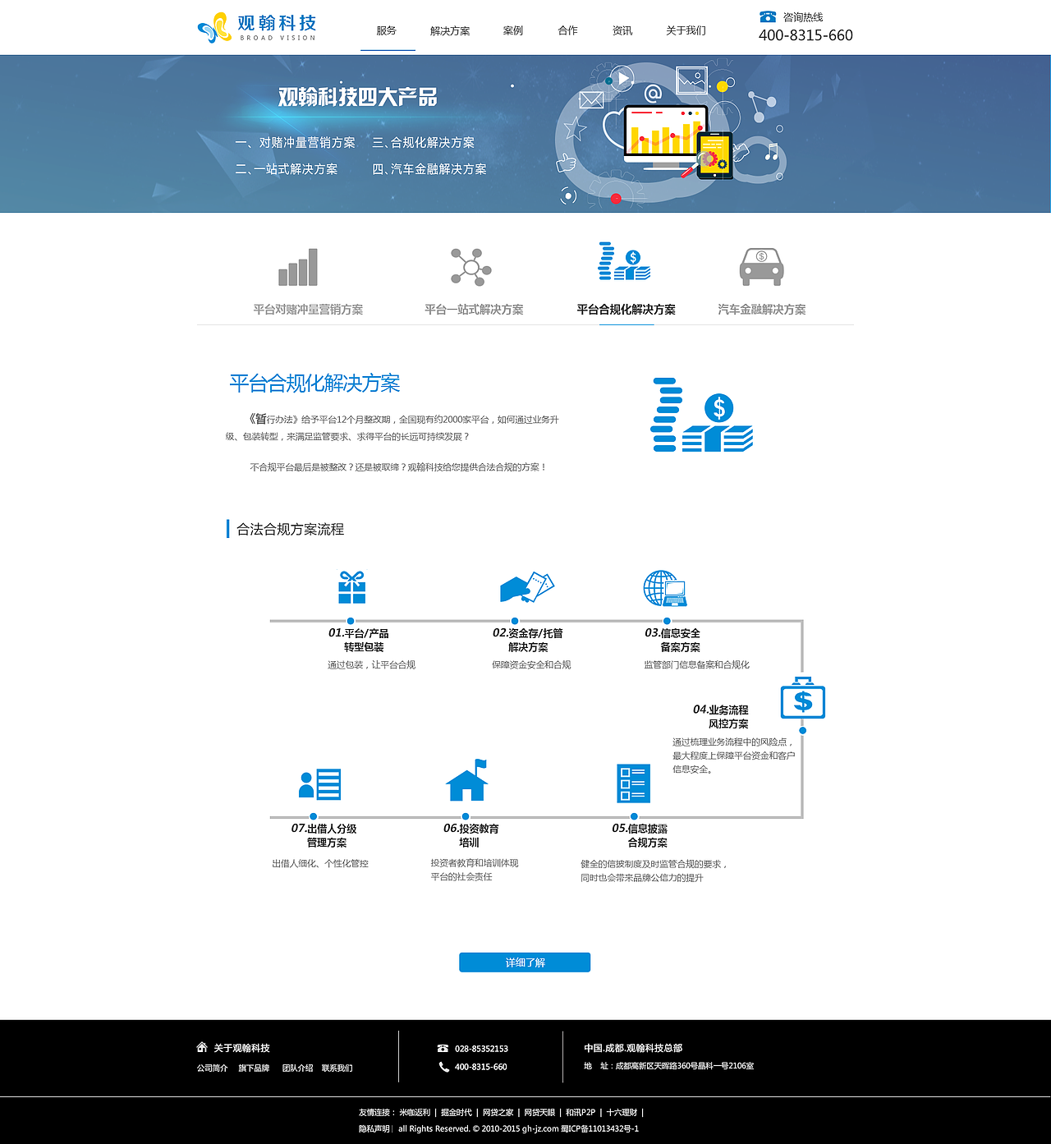Viewport: 1051px width, 1144px height.
Task: Click the globe and laptop icon of step 03
Action: pyautogui.click(x=665, y=588)
